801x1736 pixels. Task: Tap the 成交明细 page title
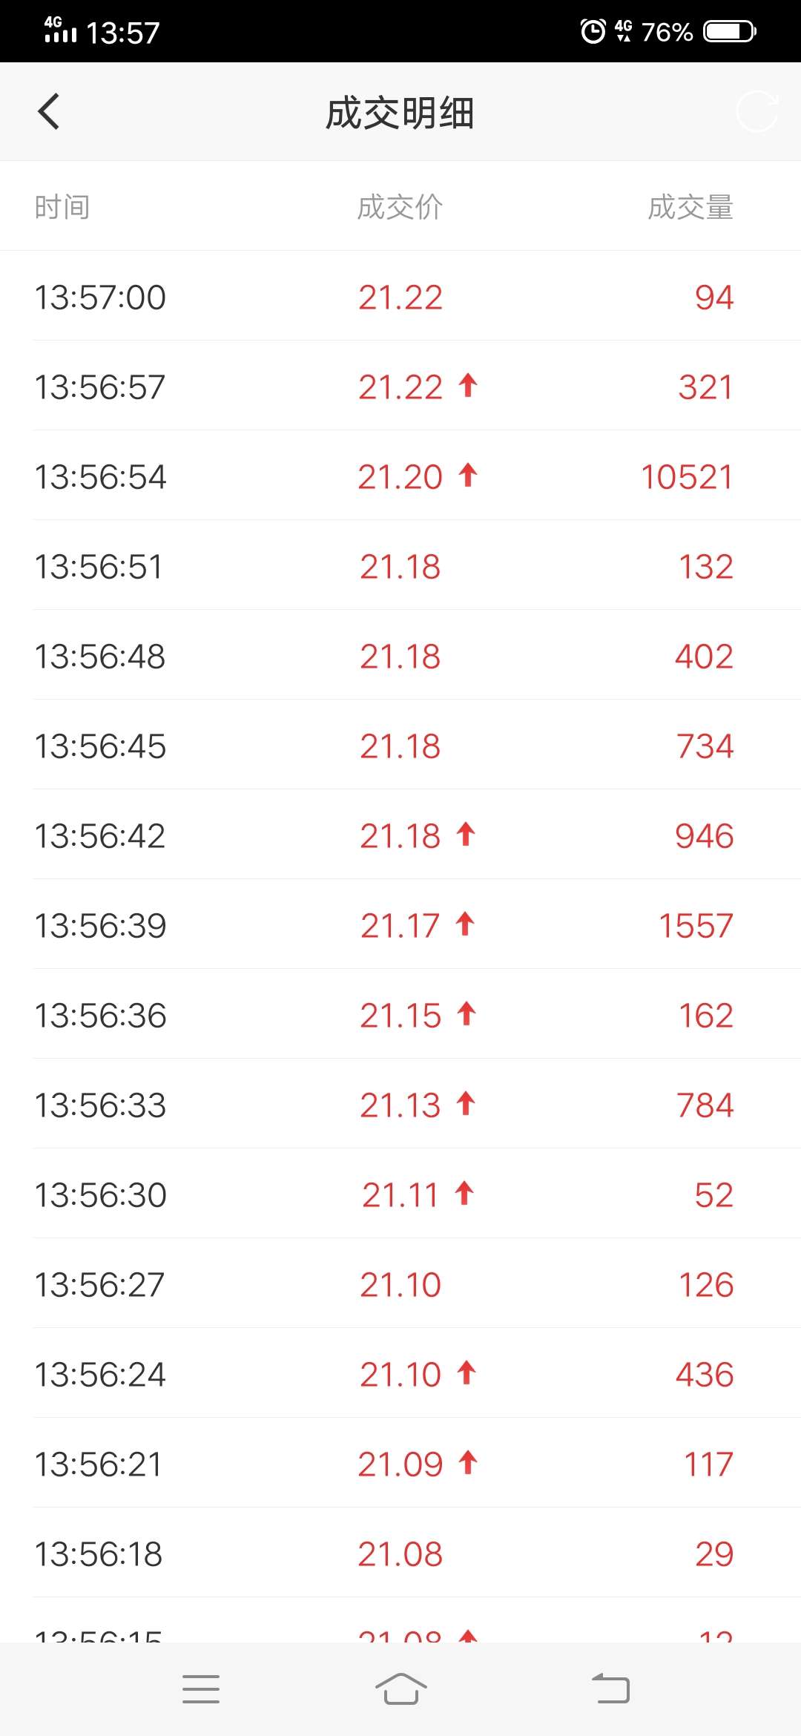400,114
